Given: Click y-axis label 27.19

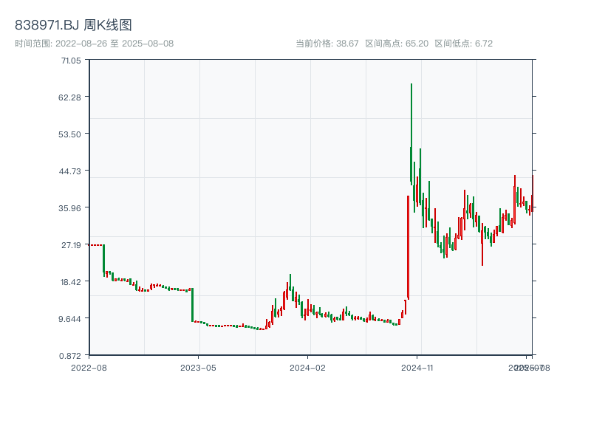Looking at the screenshot, I should point(71,245).
